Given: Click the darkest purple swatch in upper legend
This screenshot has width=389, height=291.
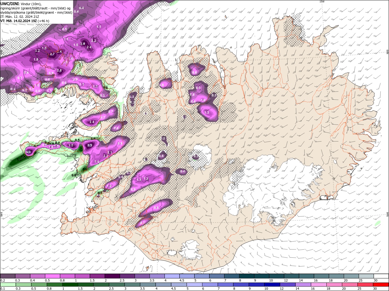Looking at the screenshot, I should click(112, 276).
